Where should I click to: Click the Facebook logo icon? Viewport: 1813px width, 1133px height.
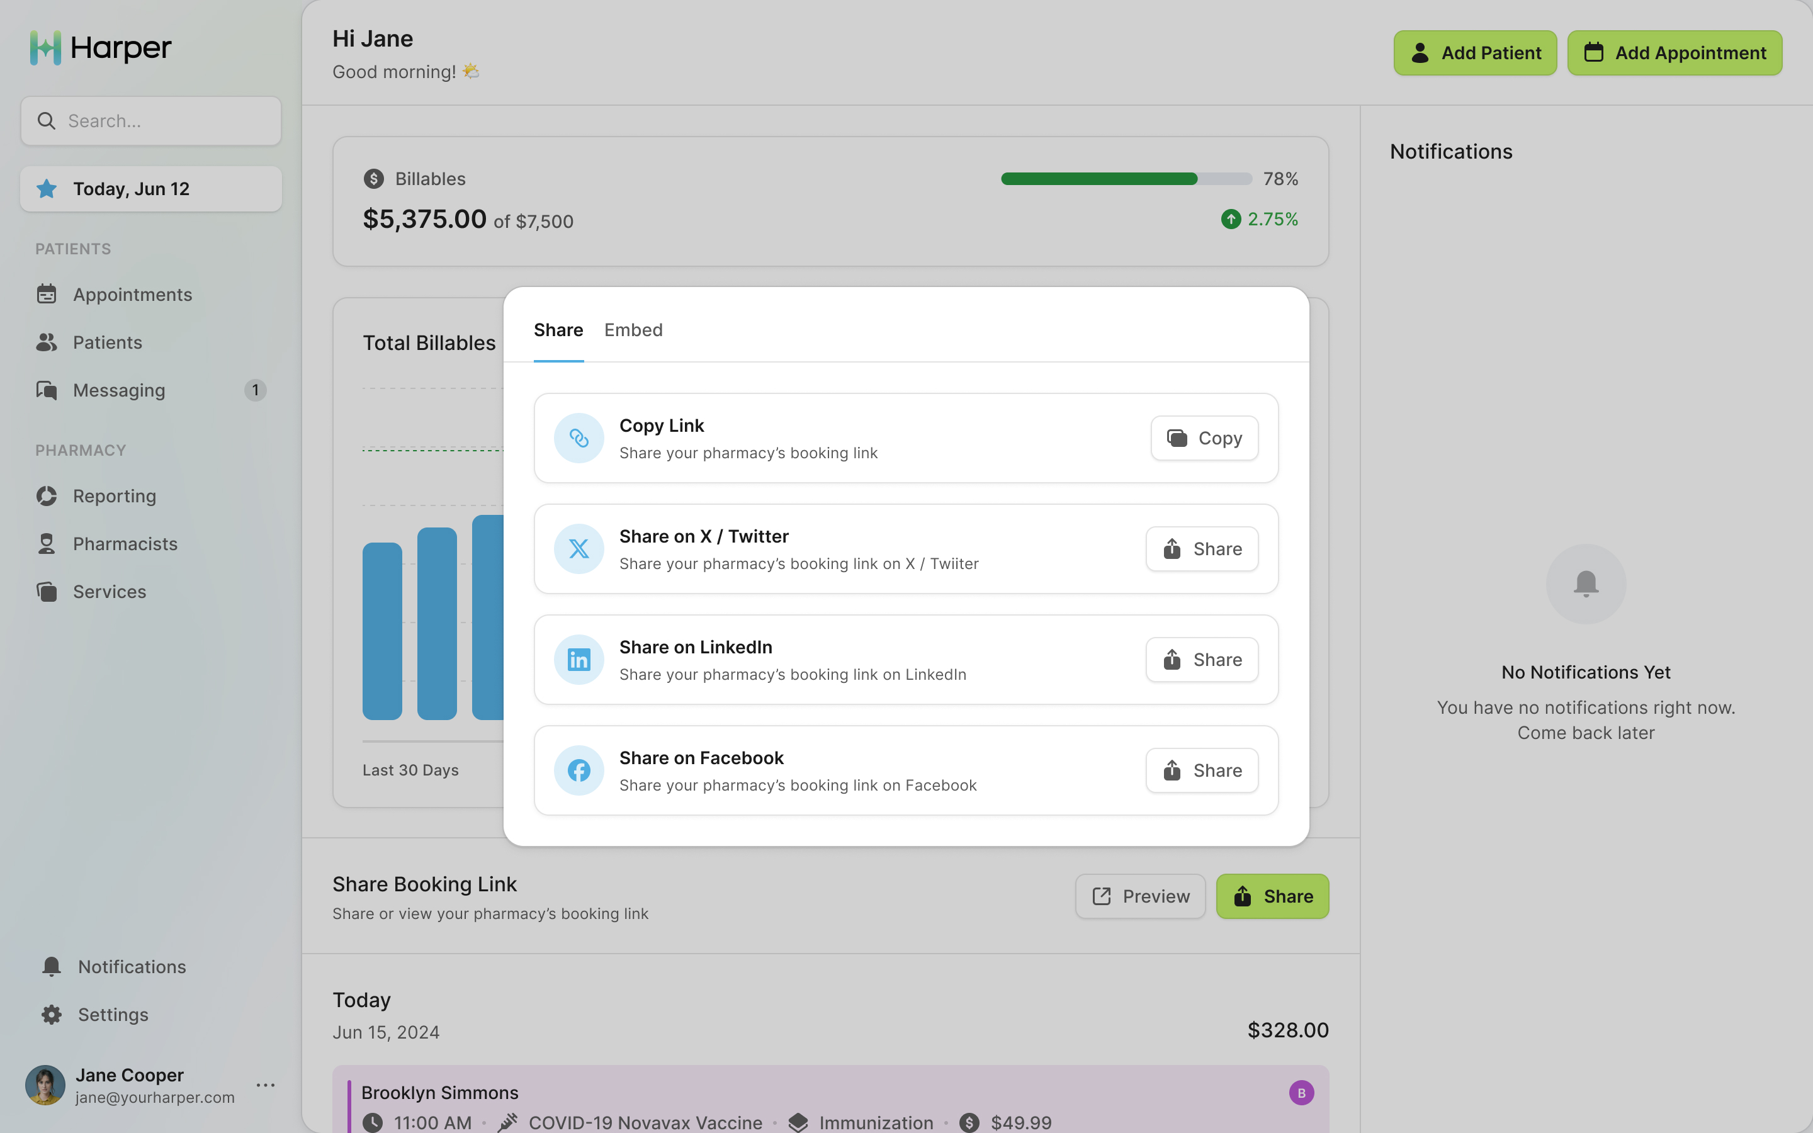[x=579, y=770]
